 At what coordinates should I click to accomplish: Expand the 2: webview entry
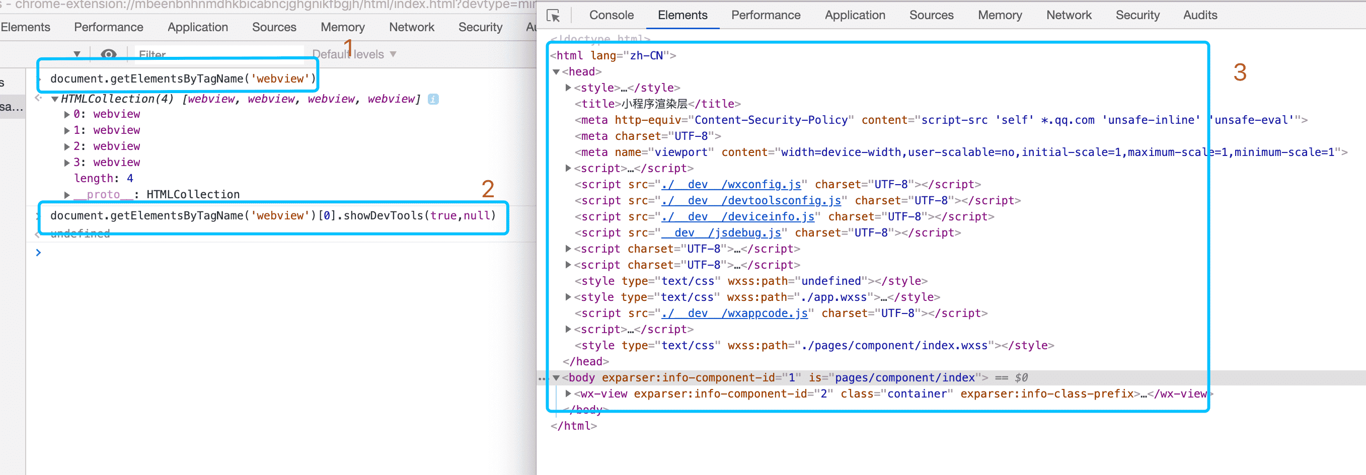[67, 146]
